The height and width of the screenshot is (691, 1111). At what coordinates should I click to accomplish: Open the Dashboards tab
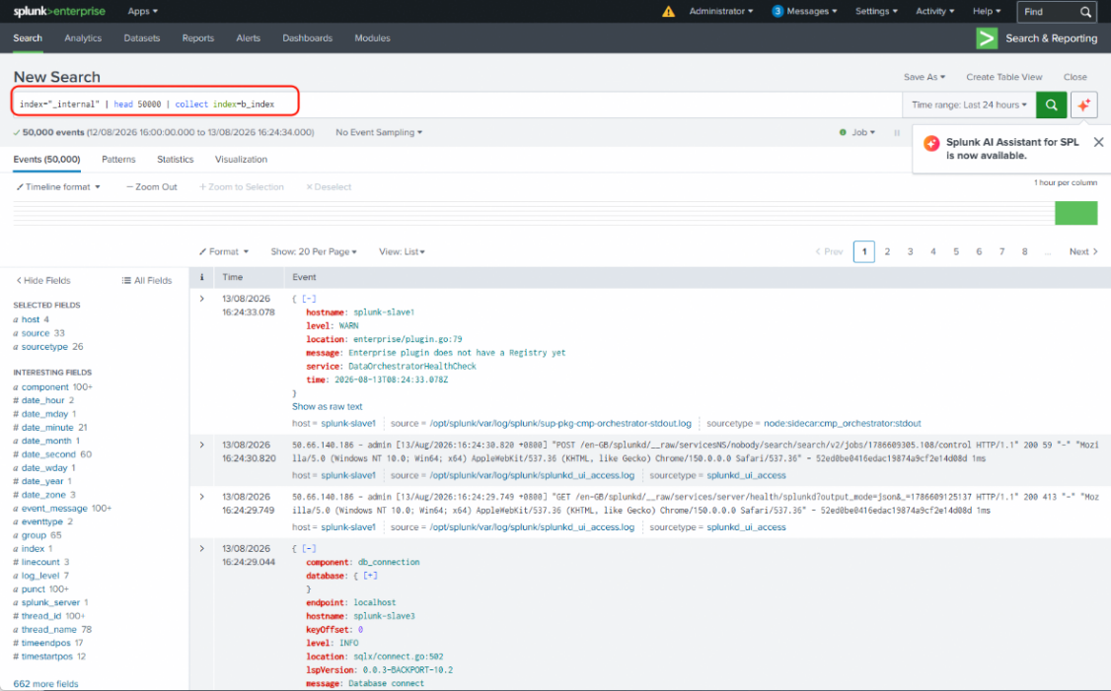point(307,38)
